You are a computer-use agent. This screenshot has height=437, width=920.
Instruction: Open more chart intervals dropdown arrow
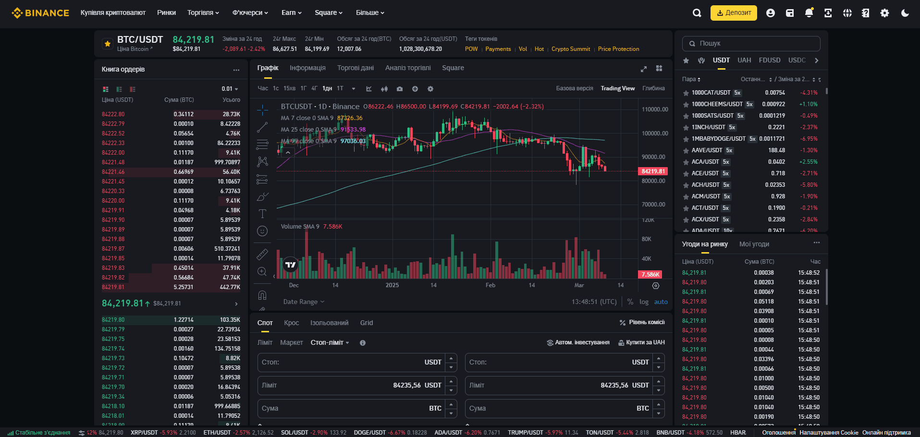click(x=354, y=89)
